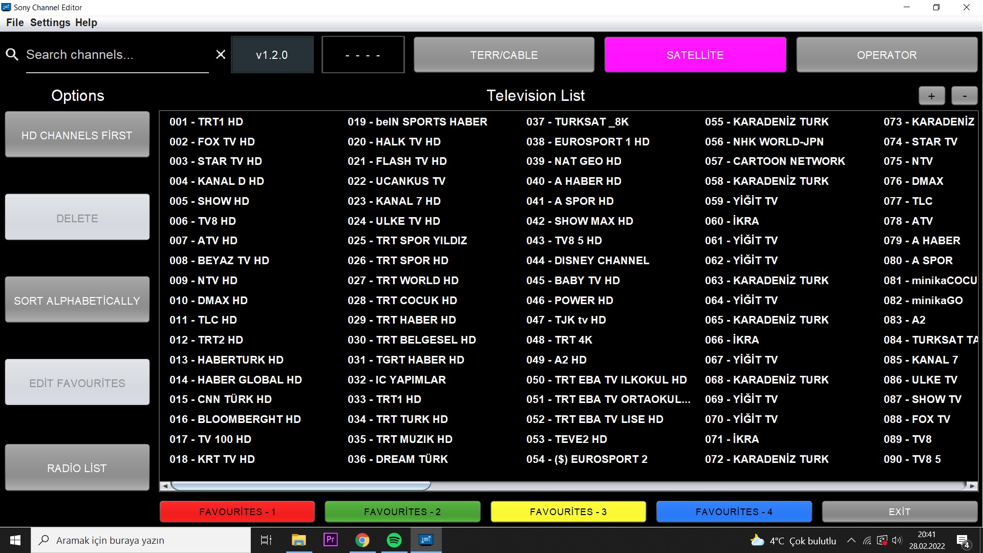The height and width of the screenshot is (553, 983).
Task: Select channel 036 - DREAM TÜRK
Action: click(x=398, y=459)
